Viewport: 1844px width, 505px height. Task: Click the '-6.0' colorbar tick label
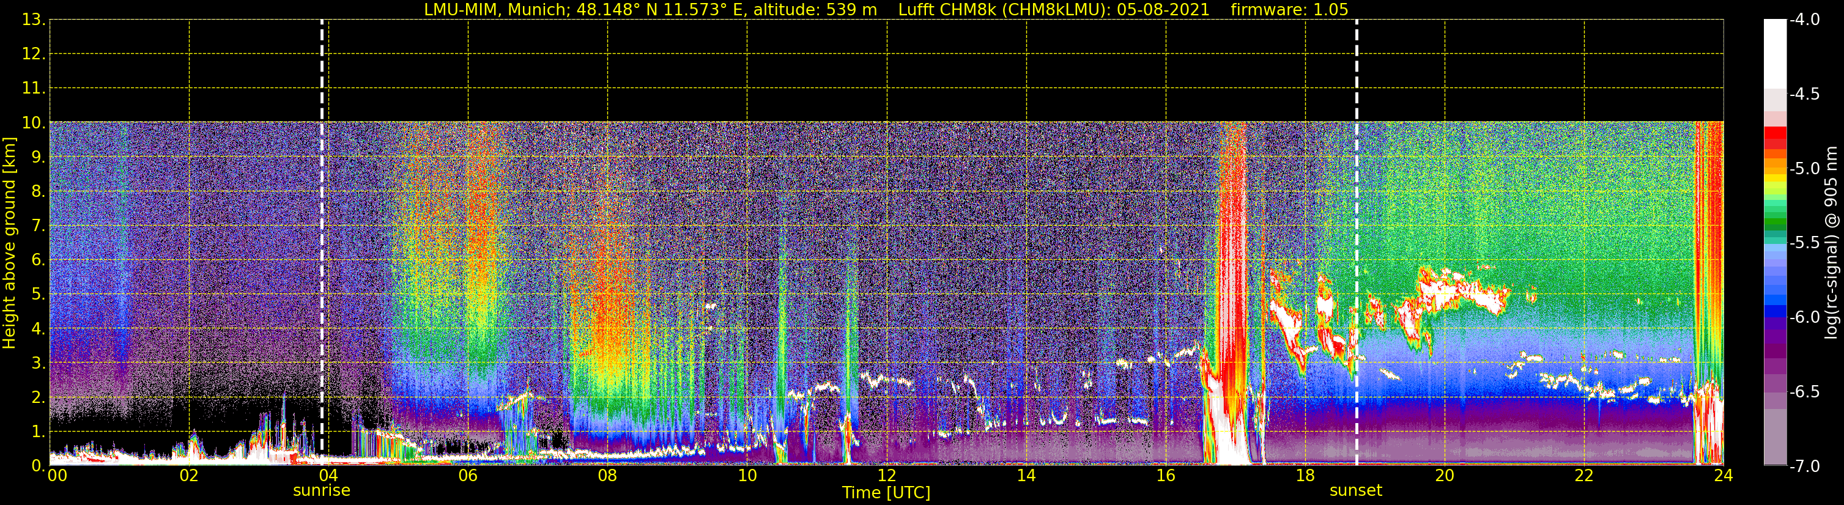pos(1804,317)
